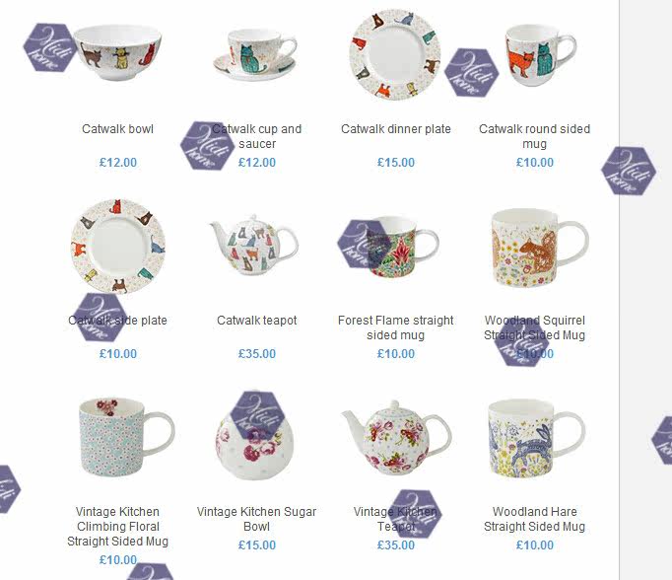Open the Woodland Hare mug thumbnail
Viewport: 672px width, 580px height.
537,438
